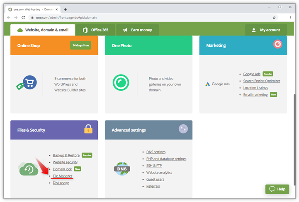Switch to the Office 365 tab
Viewport: 299px width, 202px height.
96,30
